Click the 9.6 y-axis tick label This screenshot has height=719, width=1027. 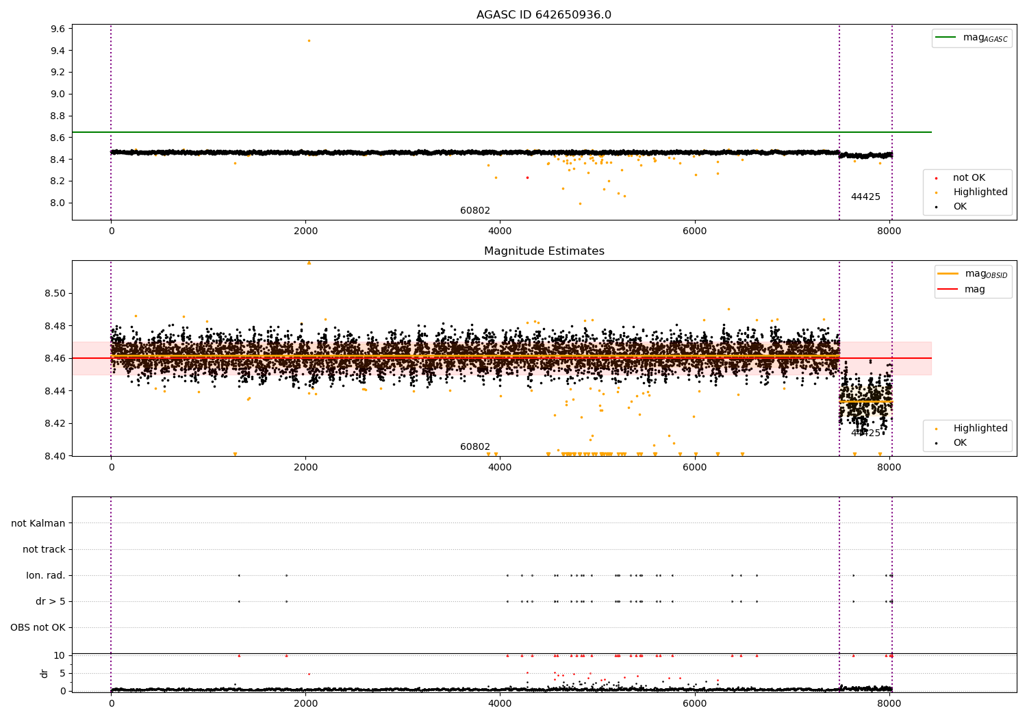(x=58, y=29)
